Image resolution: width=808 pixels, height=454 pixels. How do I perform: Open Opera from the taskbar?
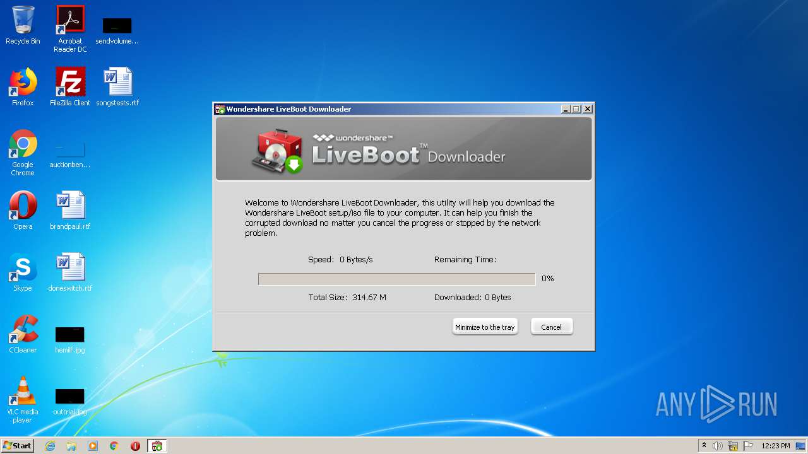point(135,446)
